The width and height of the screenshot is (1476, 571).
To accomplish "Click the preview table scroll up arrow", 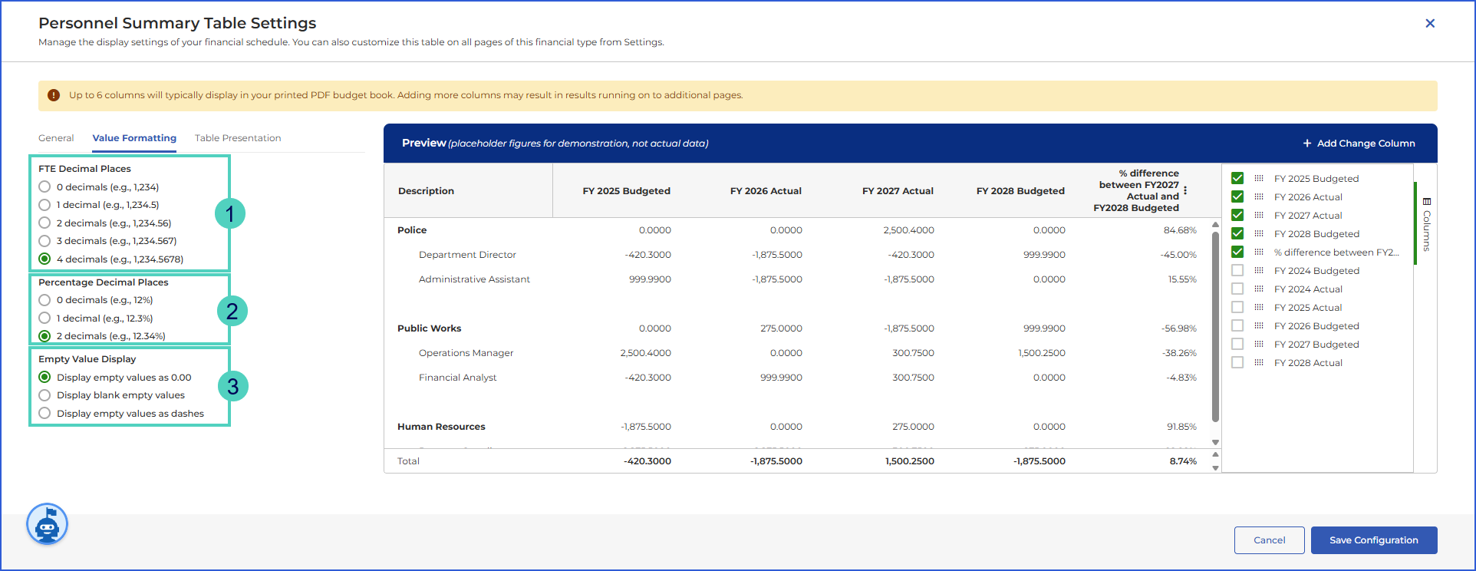I will 1215,225.
